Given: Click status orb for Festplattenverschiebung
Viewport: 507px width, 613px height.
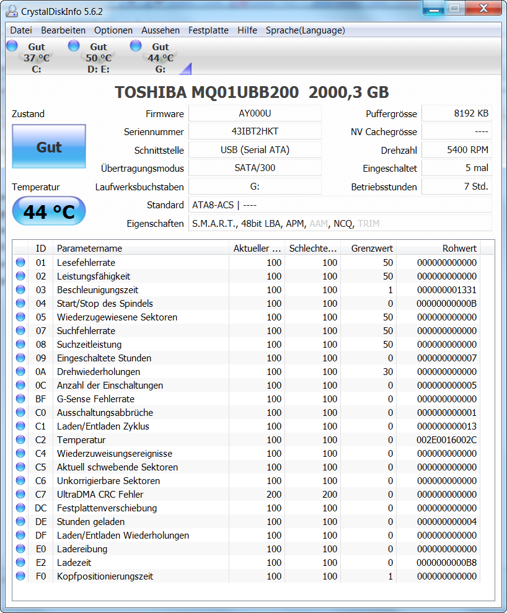Looking at the screenshot, I should tap(20, 508).
